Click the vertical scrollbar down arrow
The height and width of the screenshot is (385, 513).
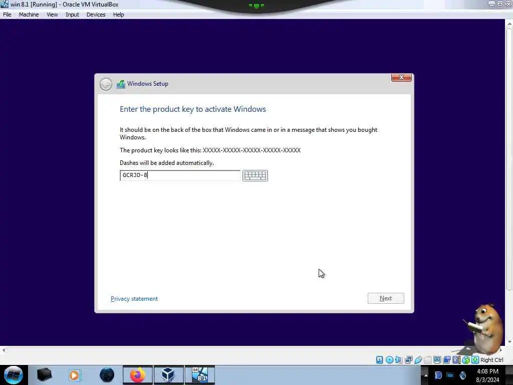point(509,342)
